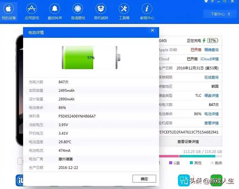This screenshot has height=189, width=239.
Task: Open the 酷炫铃声 ringtones section
Action: click(55, 12)
